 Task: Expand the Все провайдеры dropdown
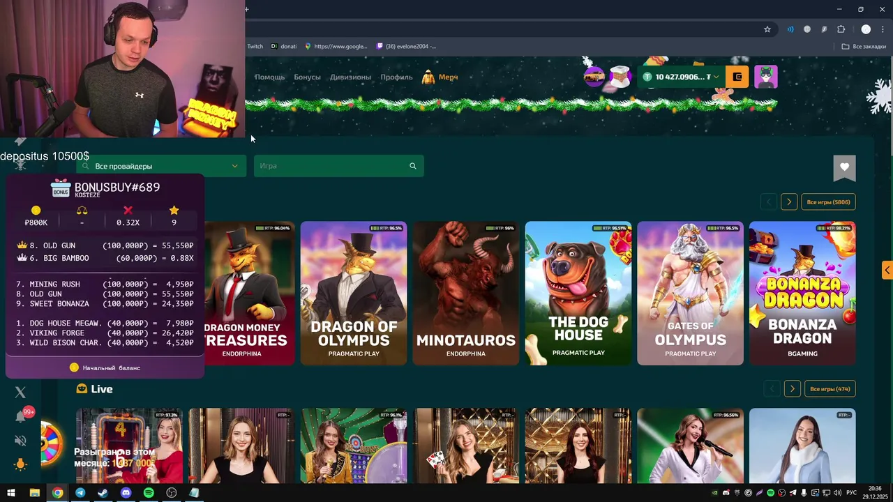pos(161,166)
